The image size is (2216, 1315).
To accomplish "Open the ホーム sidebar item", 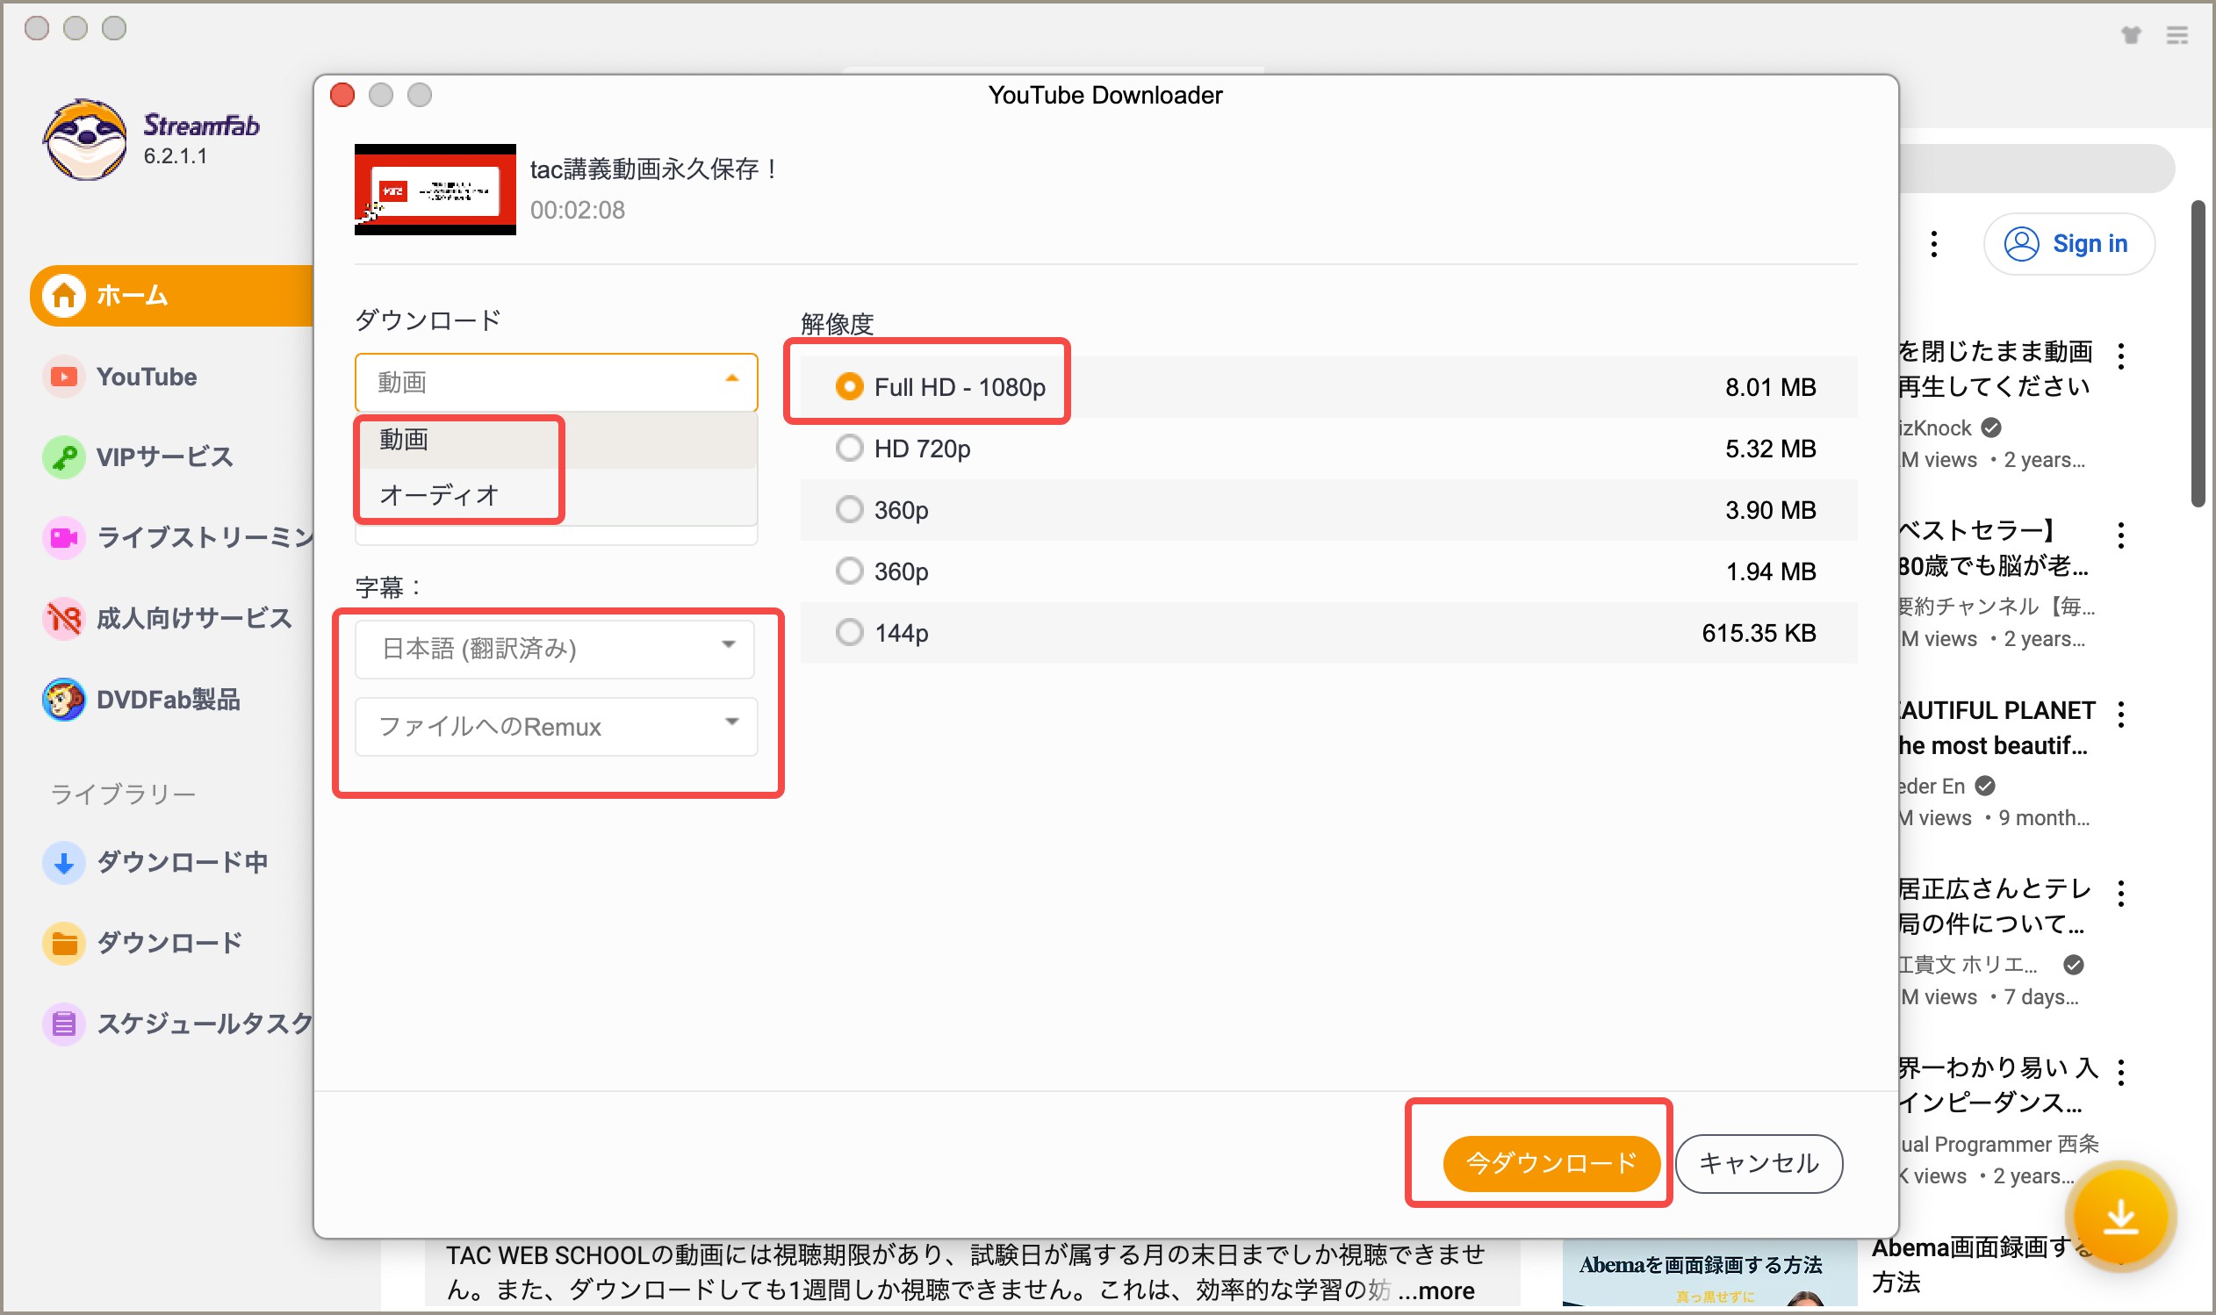I will tap(173, 295).
